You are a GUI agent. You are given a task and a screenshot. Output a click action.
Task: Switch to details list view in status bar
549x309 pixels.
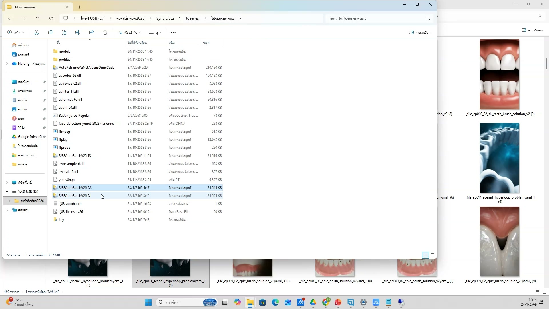[425, 255]
